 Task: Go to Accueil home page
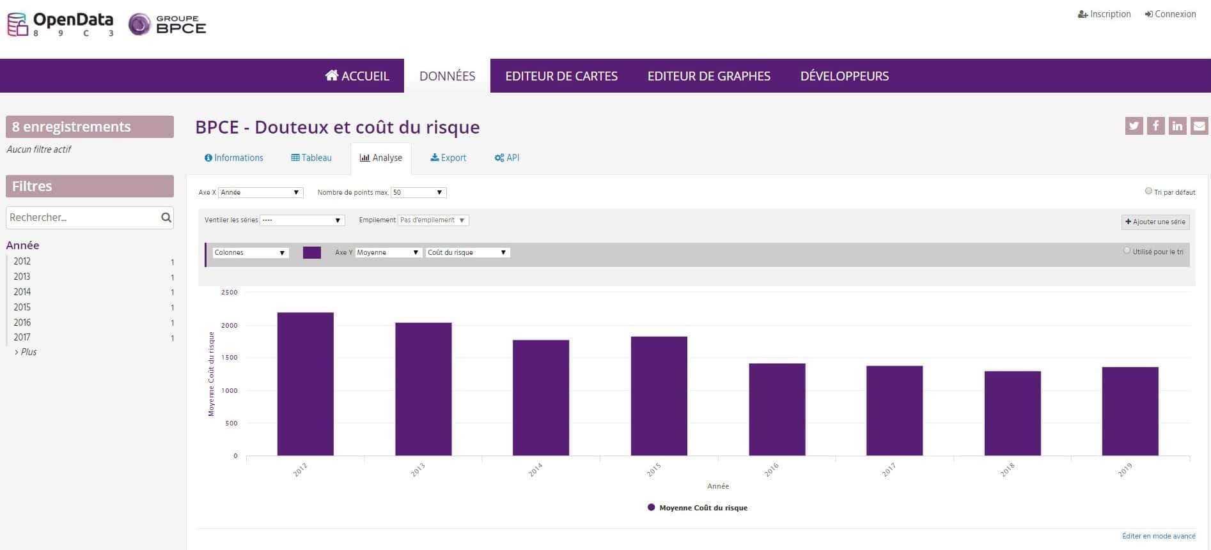pyautogui.click(x=357, y=76)
